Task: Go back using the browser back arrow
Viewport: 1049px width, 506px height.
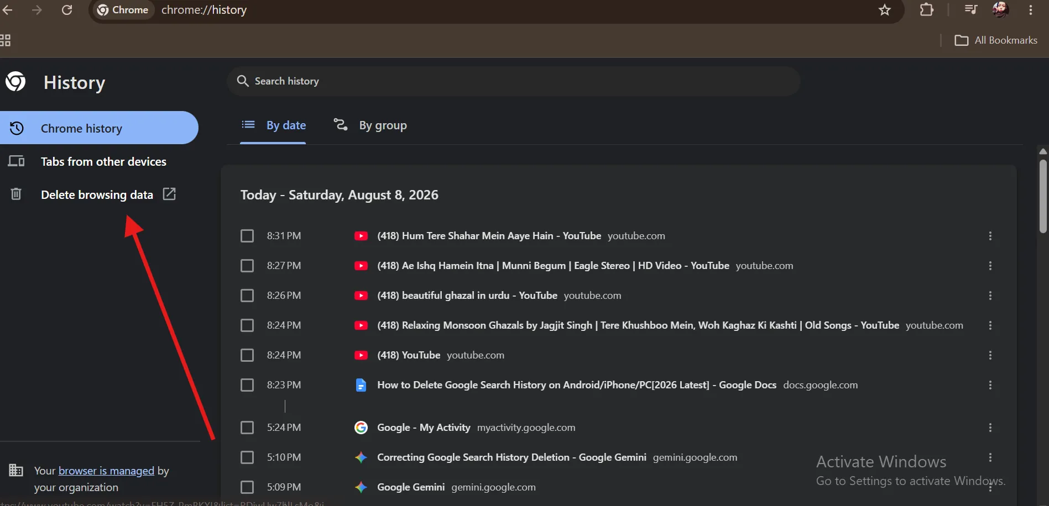Action: 7,10
